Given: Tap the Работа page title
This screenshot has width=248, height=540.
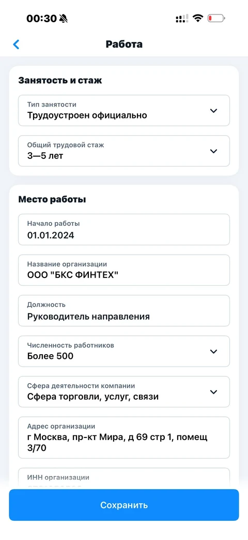Looking at the screenshot, I should point(124,45).
